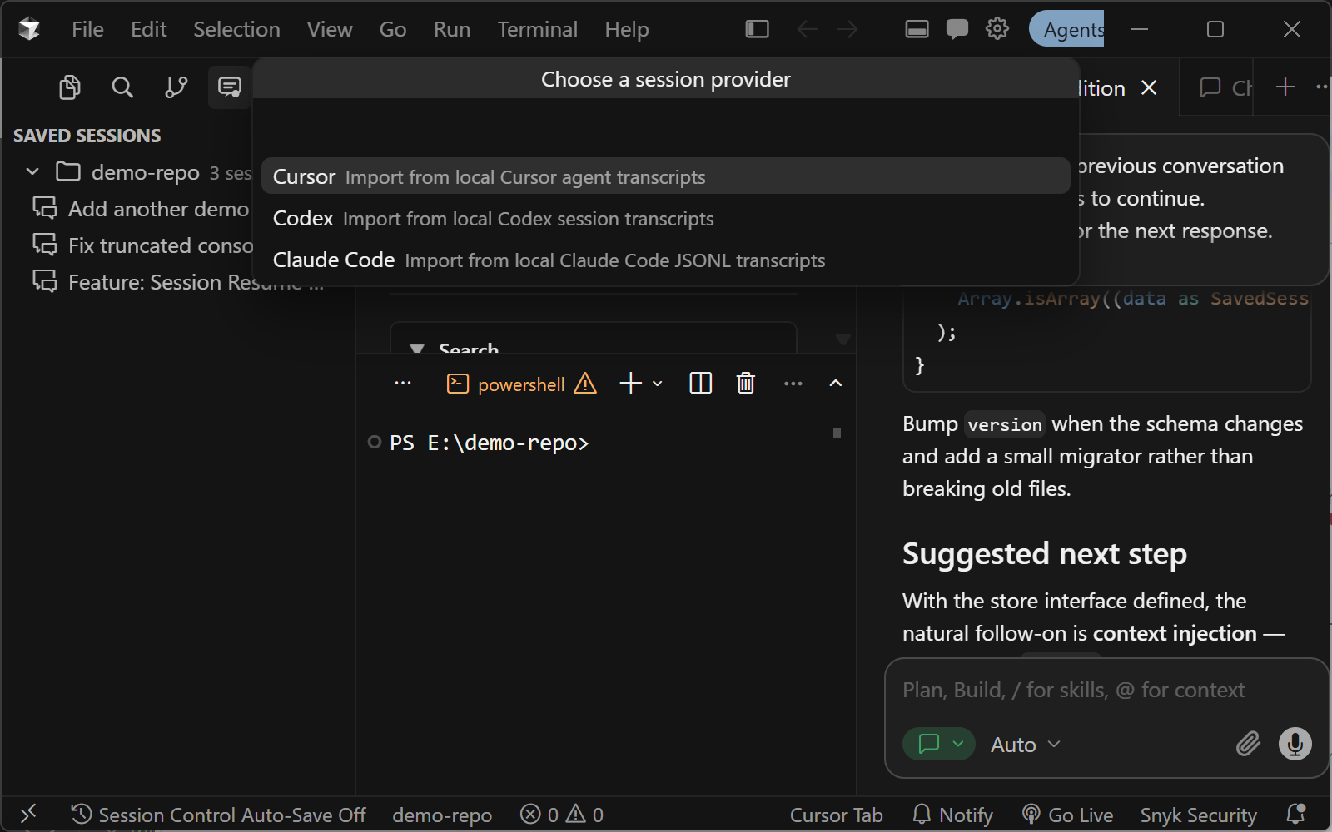Focus the session provider search box
The width and height of the screenshot is (1332, 832).
(x=665, y=126)
